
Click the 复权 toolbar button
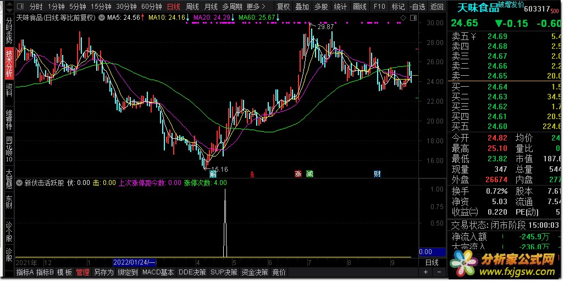pos(283,7)
